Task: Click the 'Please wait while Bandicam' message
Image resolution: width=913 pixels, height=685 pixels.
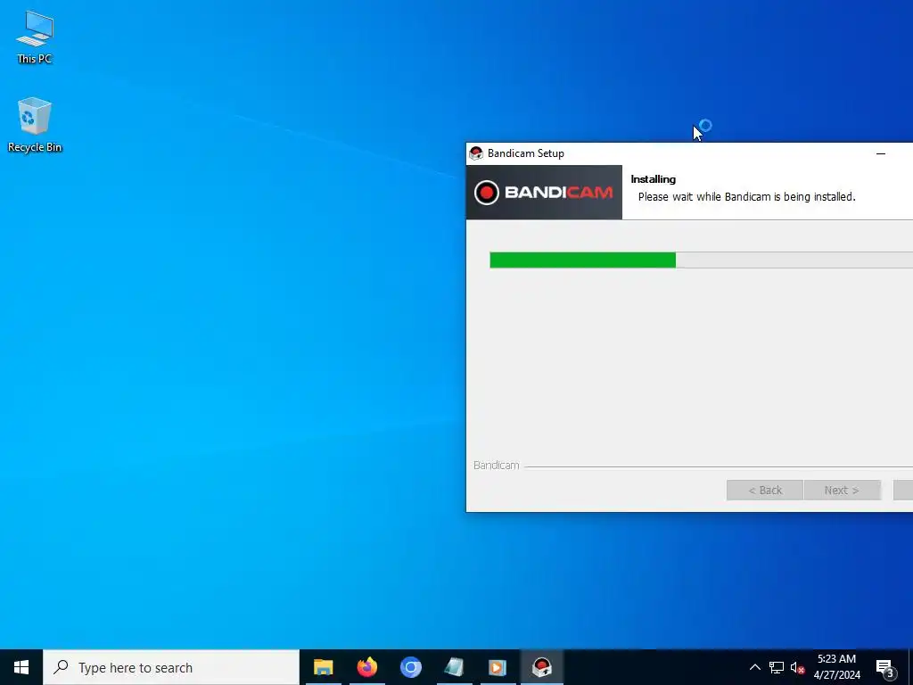Action: pos(747,197)
